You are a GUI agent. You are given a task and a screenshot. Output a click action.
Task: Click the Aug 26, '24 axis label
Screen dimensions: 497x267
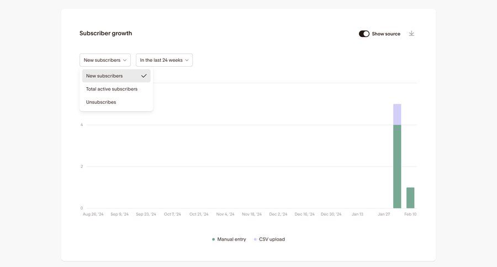93,214
